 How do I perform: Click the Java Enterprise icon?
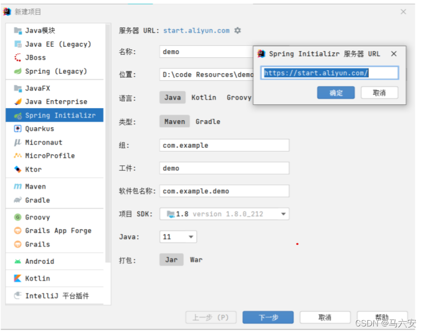(x=18, y=102)
